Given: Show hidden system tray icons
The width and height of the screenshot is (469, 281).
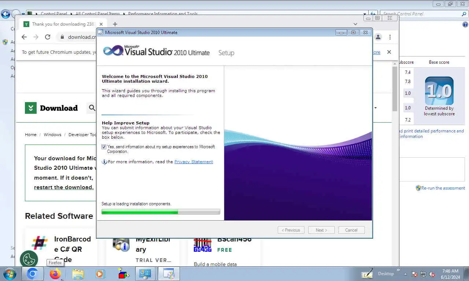Looking at the screenshot, I should pyautogui.click(x=405, y=274).
